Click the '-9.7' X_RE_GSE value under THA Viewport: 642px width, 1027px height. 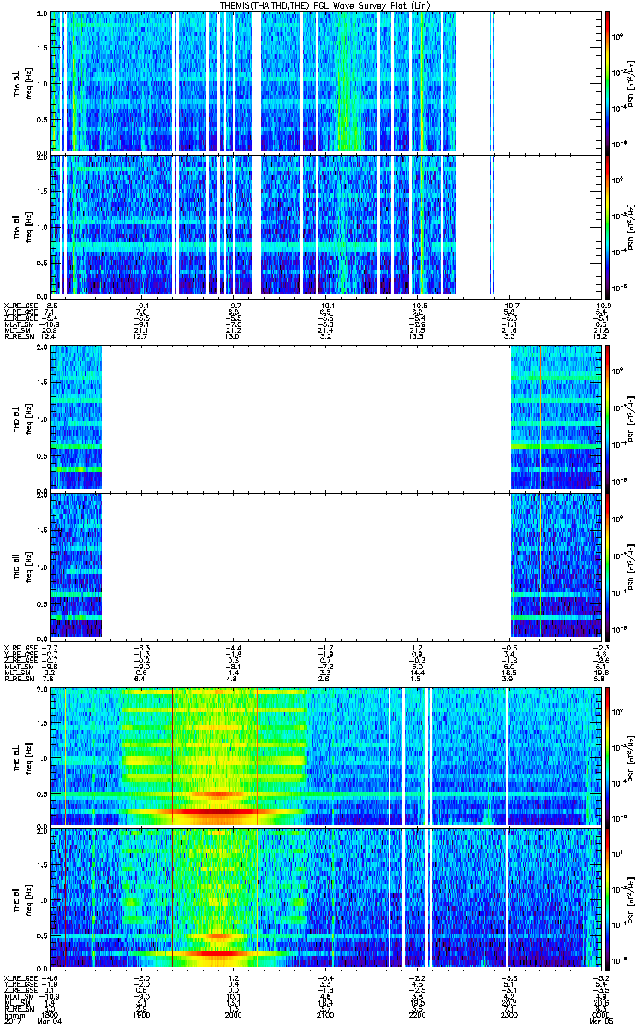click(233, 305)
